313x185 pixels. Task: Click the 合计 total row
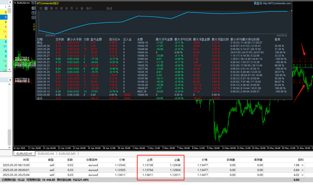point(164,98)
